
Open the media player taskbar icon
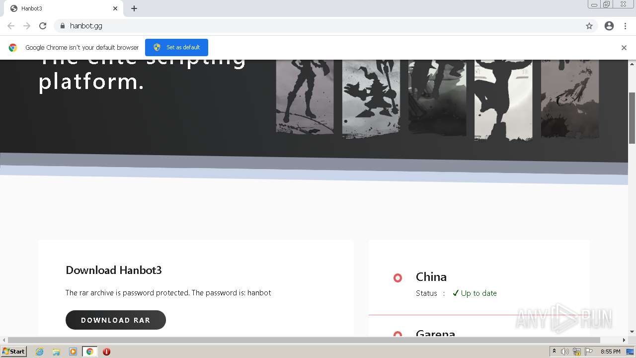click(73, 352)
